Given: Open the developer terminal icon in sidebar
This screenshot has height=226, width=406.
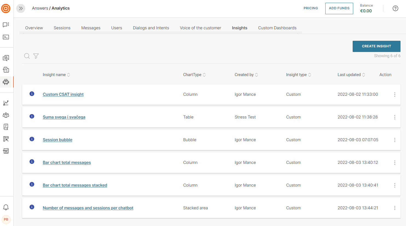Looking at the screenshot, I should (x=6, y=37).
